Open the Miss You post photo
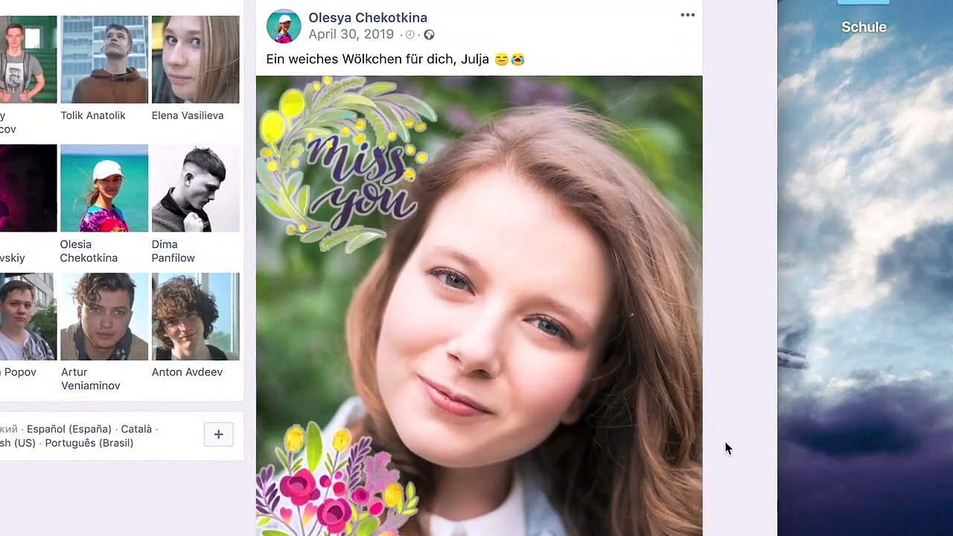 [x=479, y=305]
